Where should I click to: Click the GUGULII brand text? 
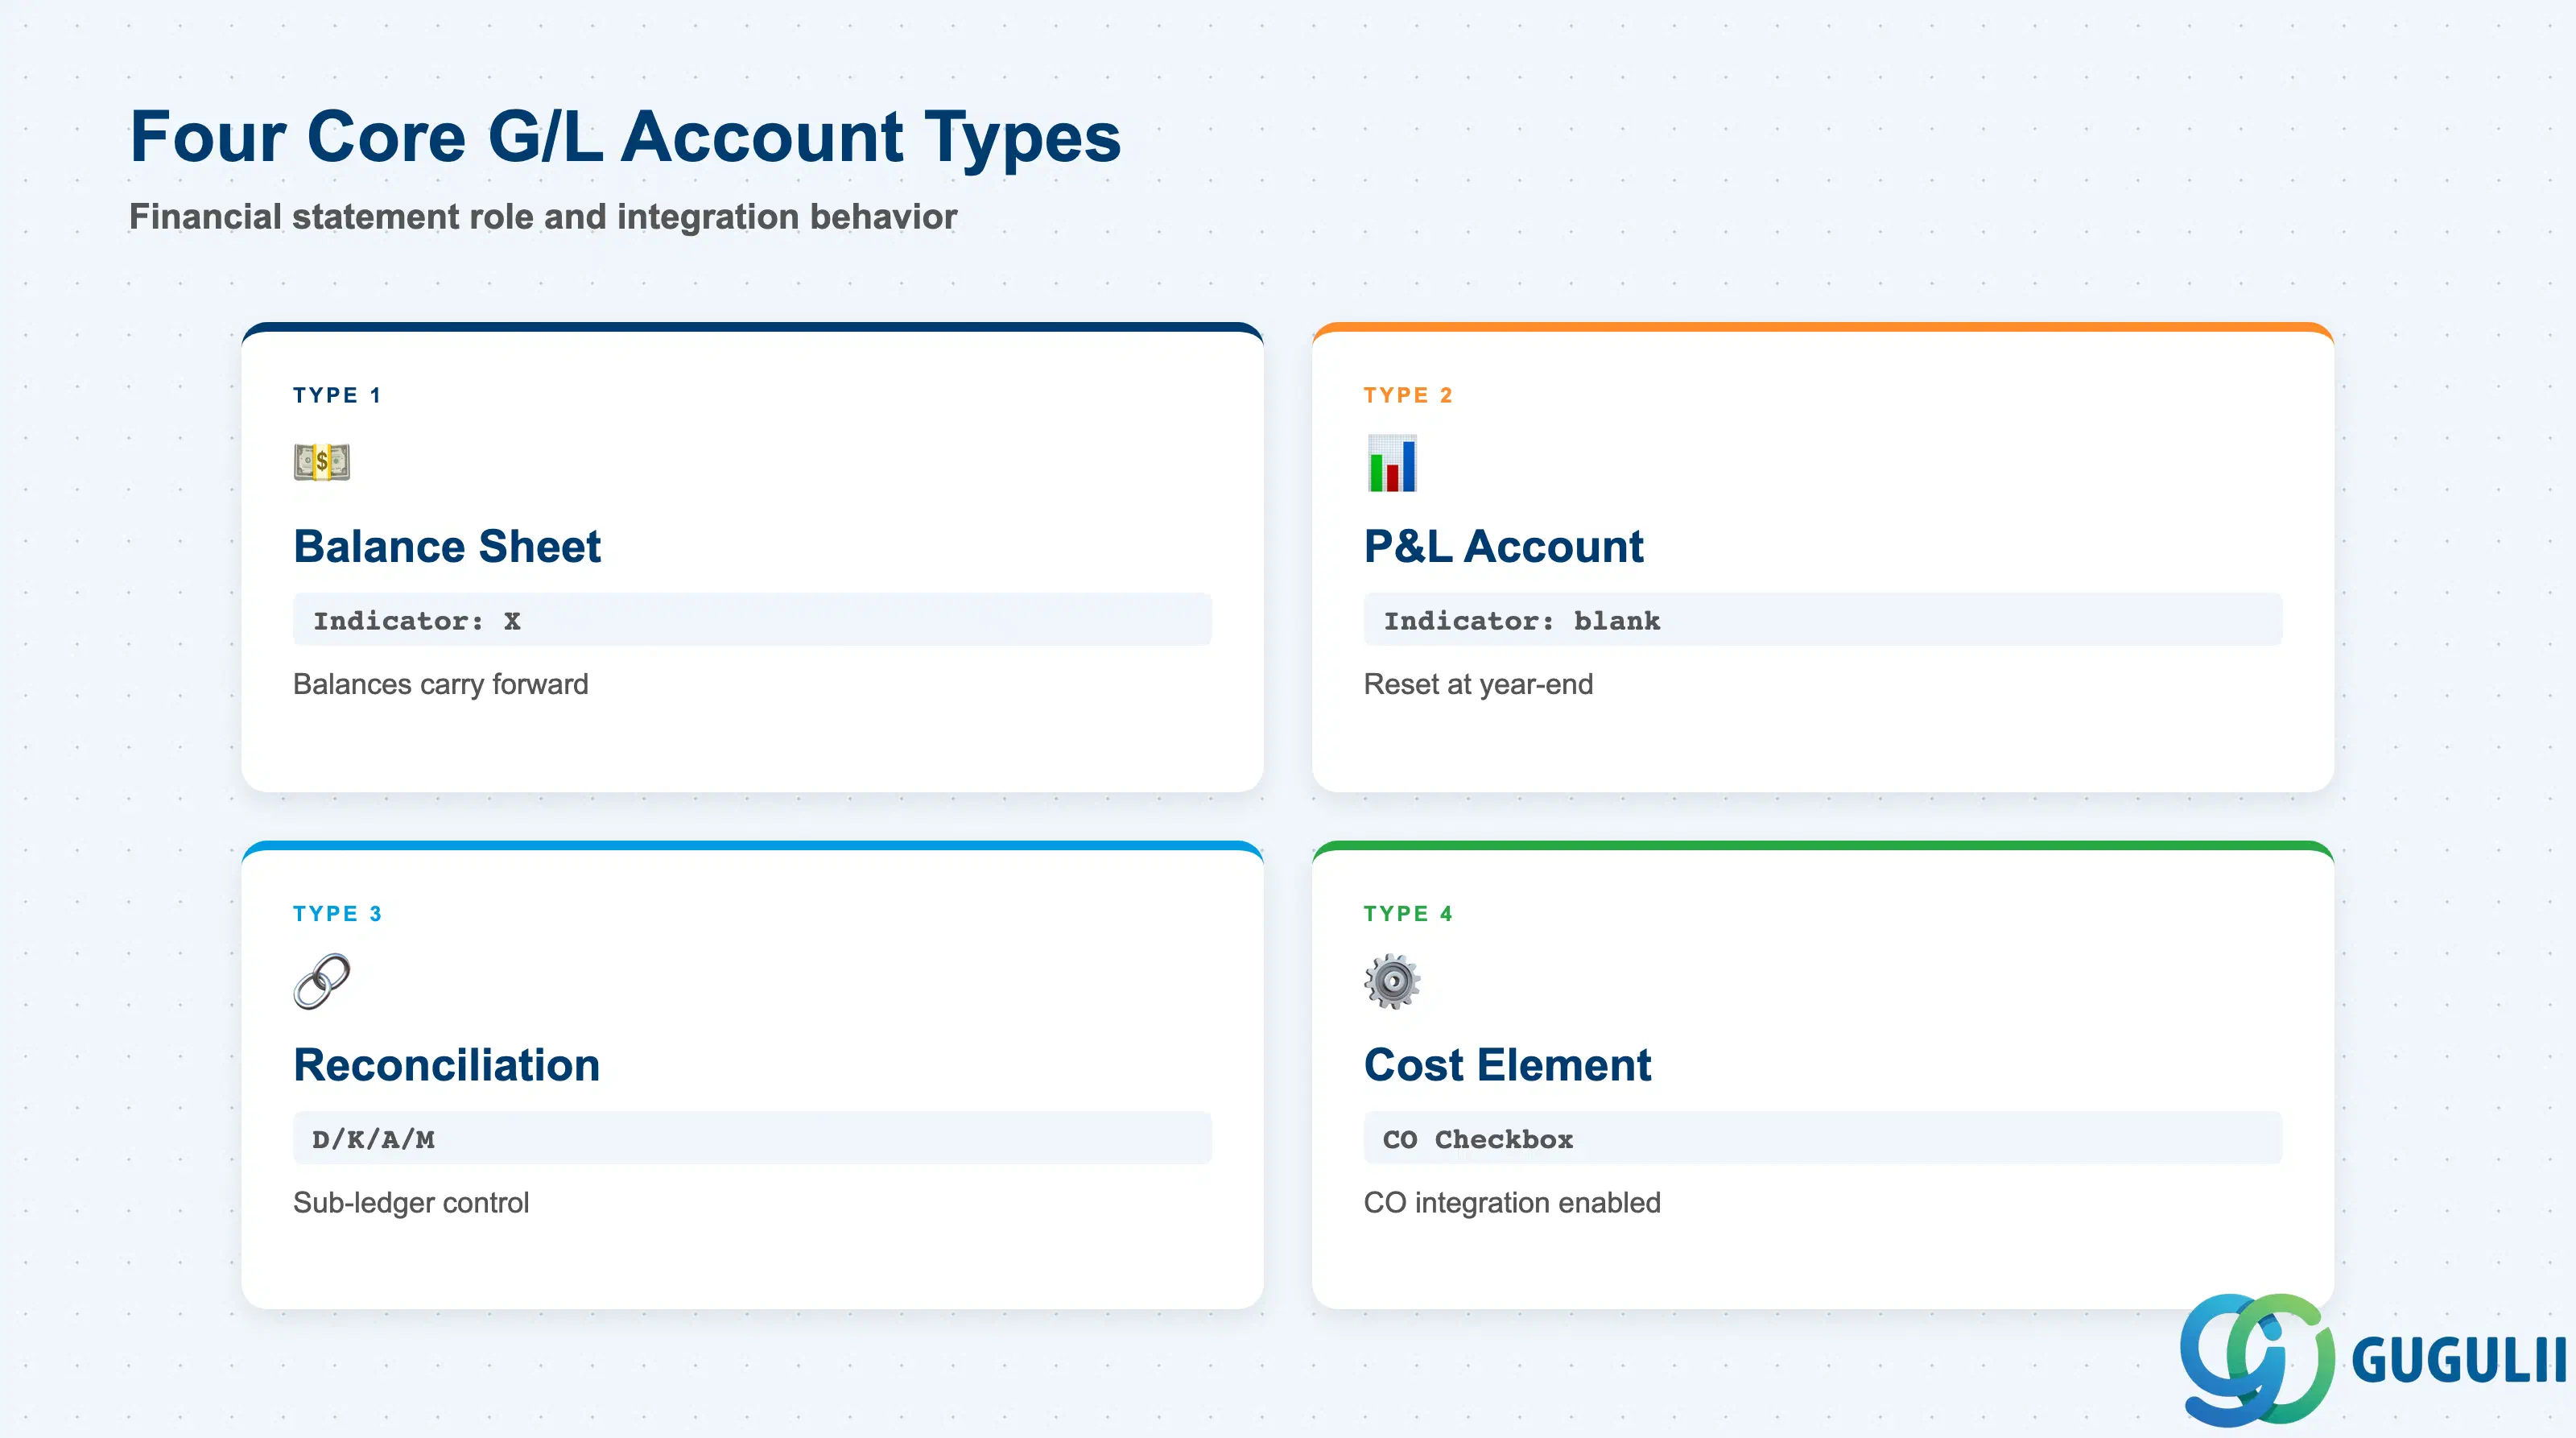tap(2458, 1361)
